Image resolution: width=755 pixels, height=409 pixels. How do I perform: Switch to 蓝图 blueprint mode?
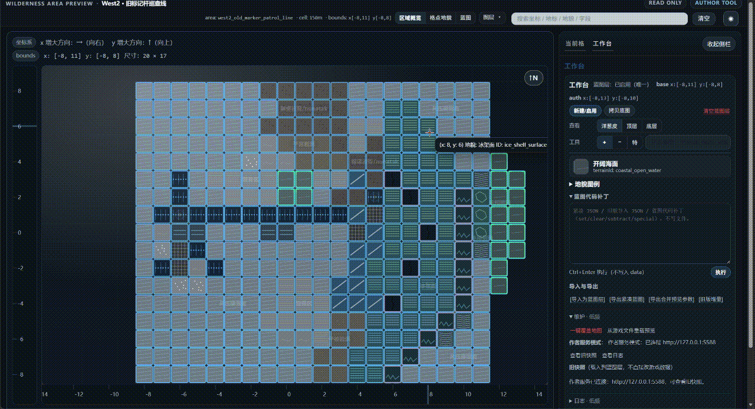465,18
